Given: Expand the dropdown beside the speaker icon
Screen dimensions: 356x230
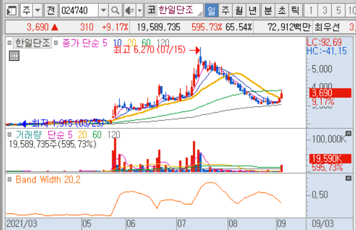Looking at the screenshot, I should click(140, 10).
